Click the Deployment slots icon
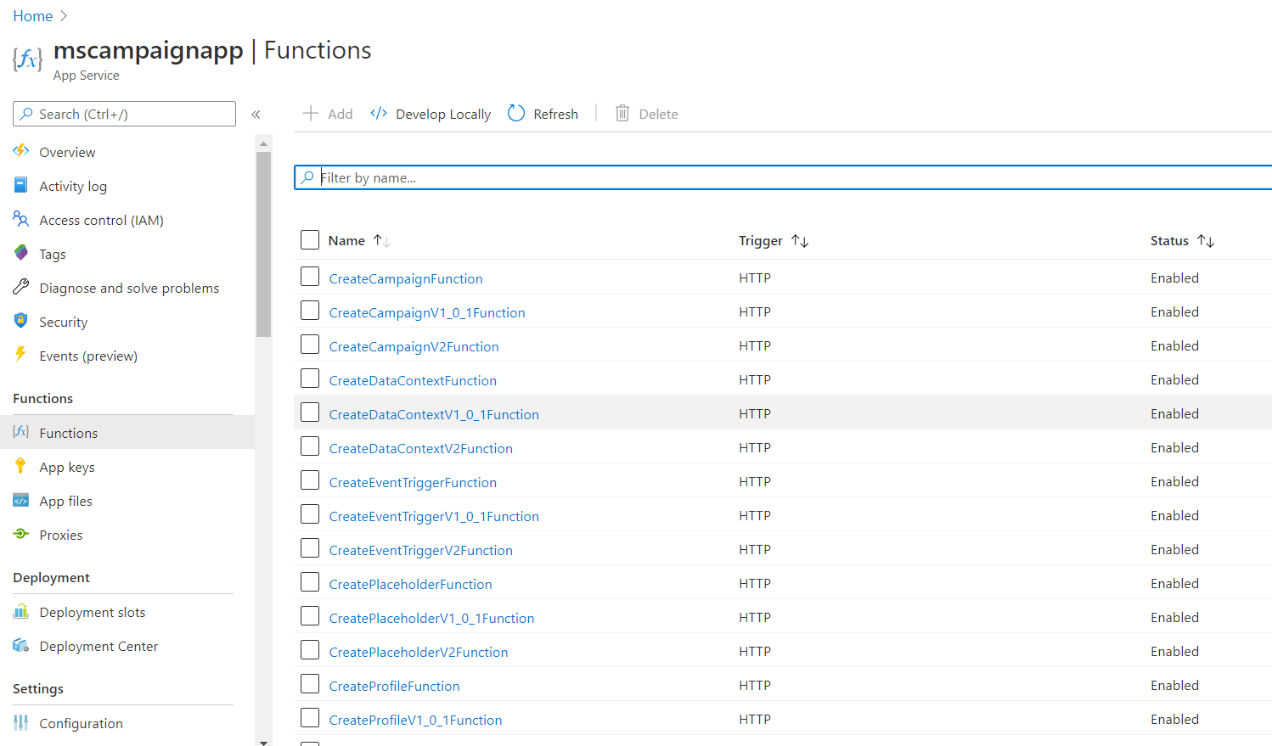The width and height of the screenshot is (1272, 746). click(x=21, y=612)
